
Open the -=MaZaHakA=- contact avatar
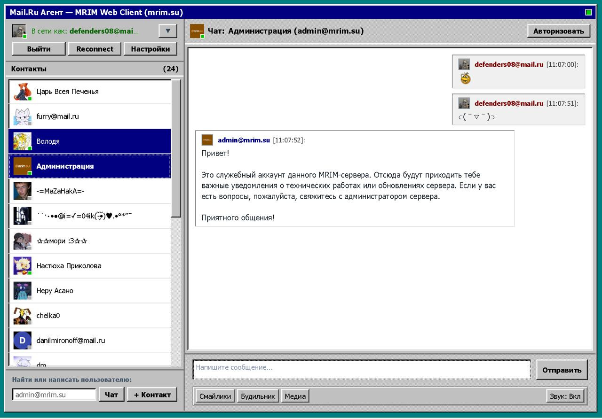[22, 191]
